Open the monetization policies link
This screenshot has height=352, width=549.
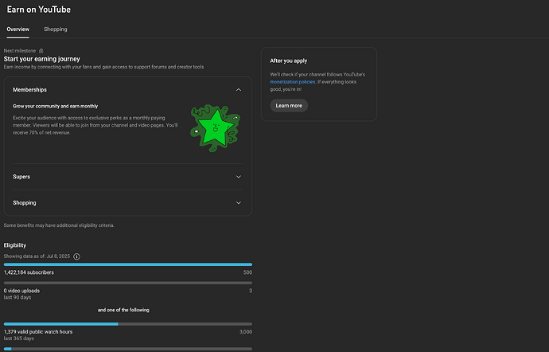click(293, 82)
